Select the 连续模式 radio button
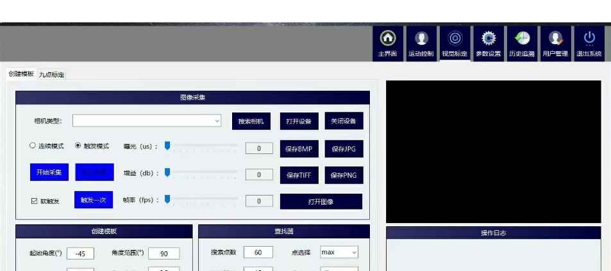Image resolution: width=611 pixels, height=271 pixels. (x=33, y=146)
